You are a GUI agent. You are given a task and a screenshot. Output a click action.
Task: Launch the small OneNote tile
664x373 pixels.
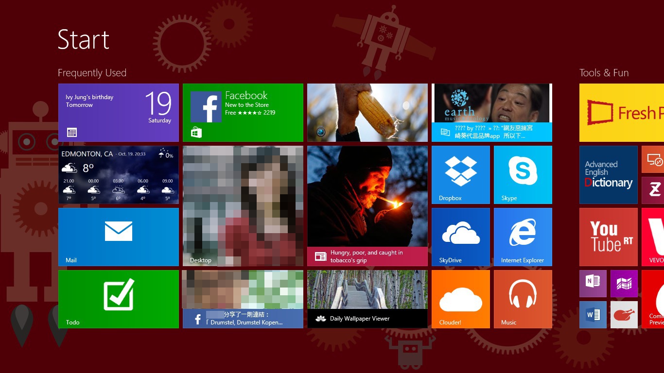(x=593, y=284)
